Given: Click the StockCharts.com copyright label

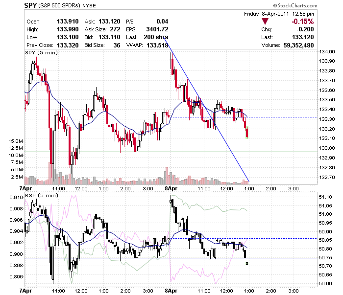Looking at the screenshot, I should pos(295,5).
